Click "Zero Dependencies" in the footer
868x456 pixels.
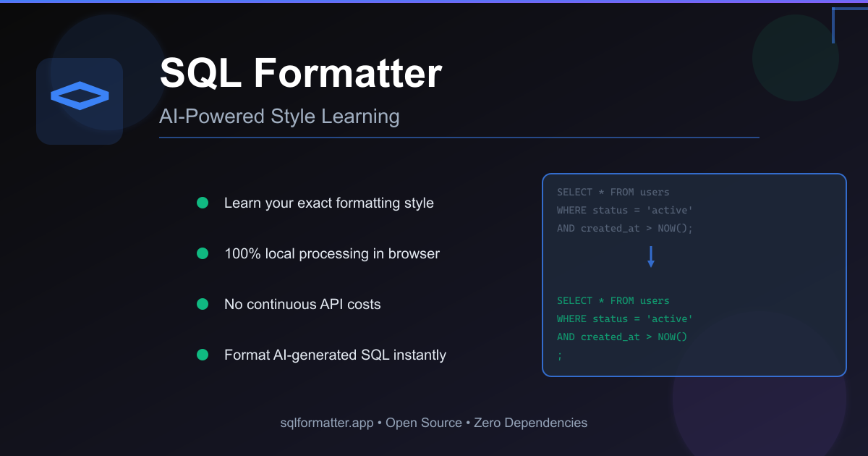tap(530, 423)
